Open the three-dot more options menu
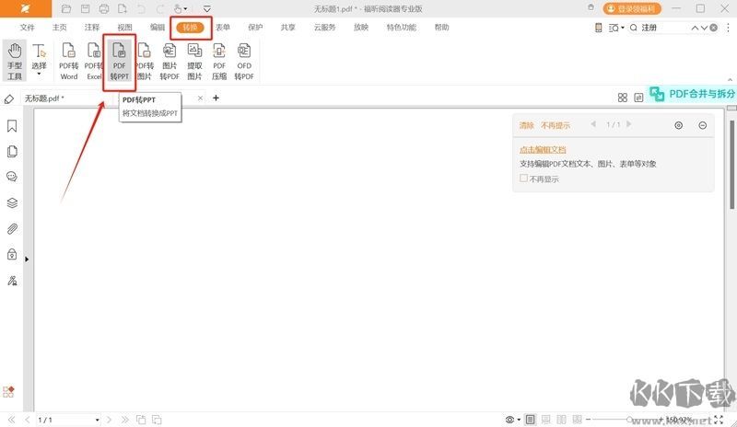Viewport: 737px width, 427px height. (729, 28)
